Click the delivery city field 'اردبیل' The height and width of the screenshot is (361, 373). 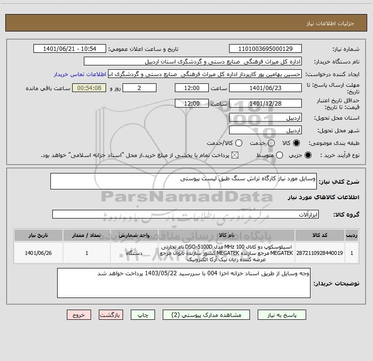265,130
